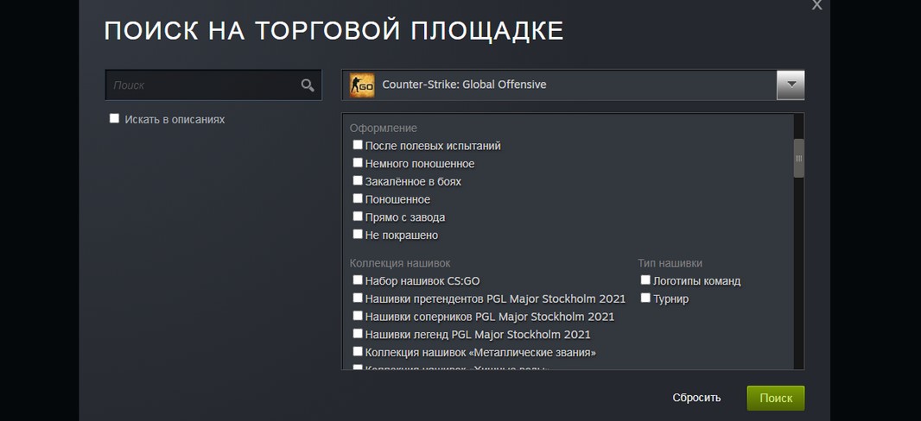This screenshot has height=421, width=921.
Task: Check После полевых испытаний option
Action: click(357, 145)
